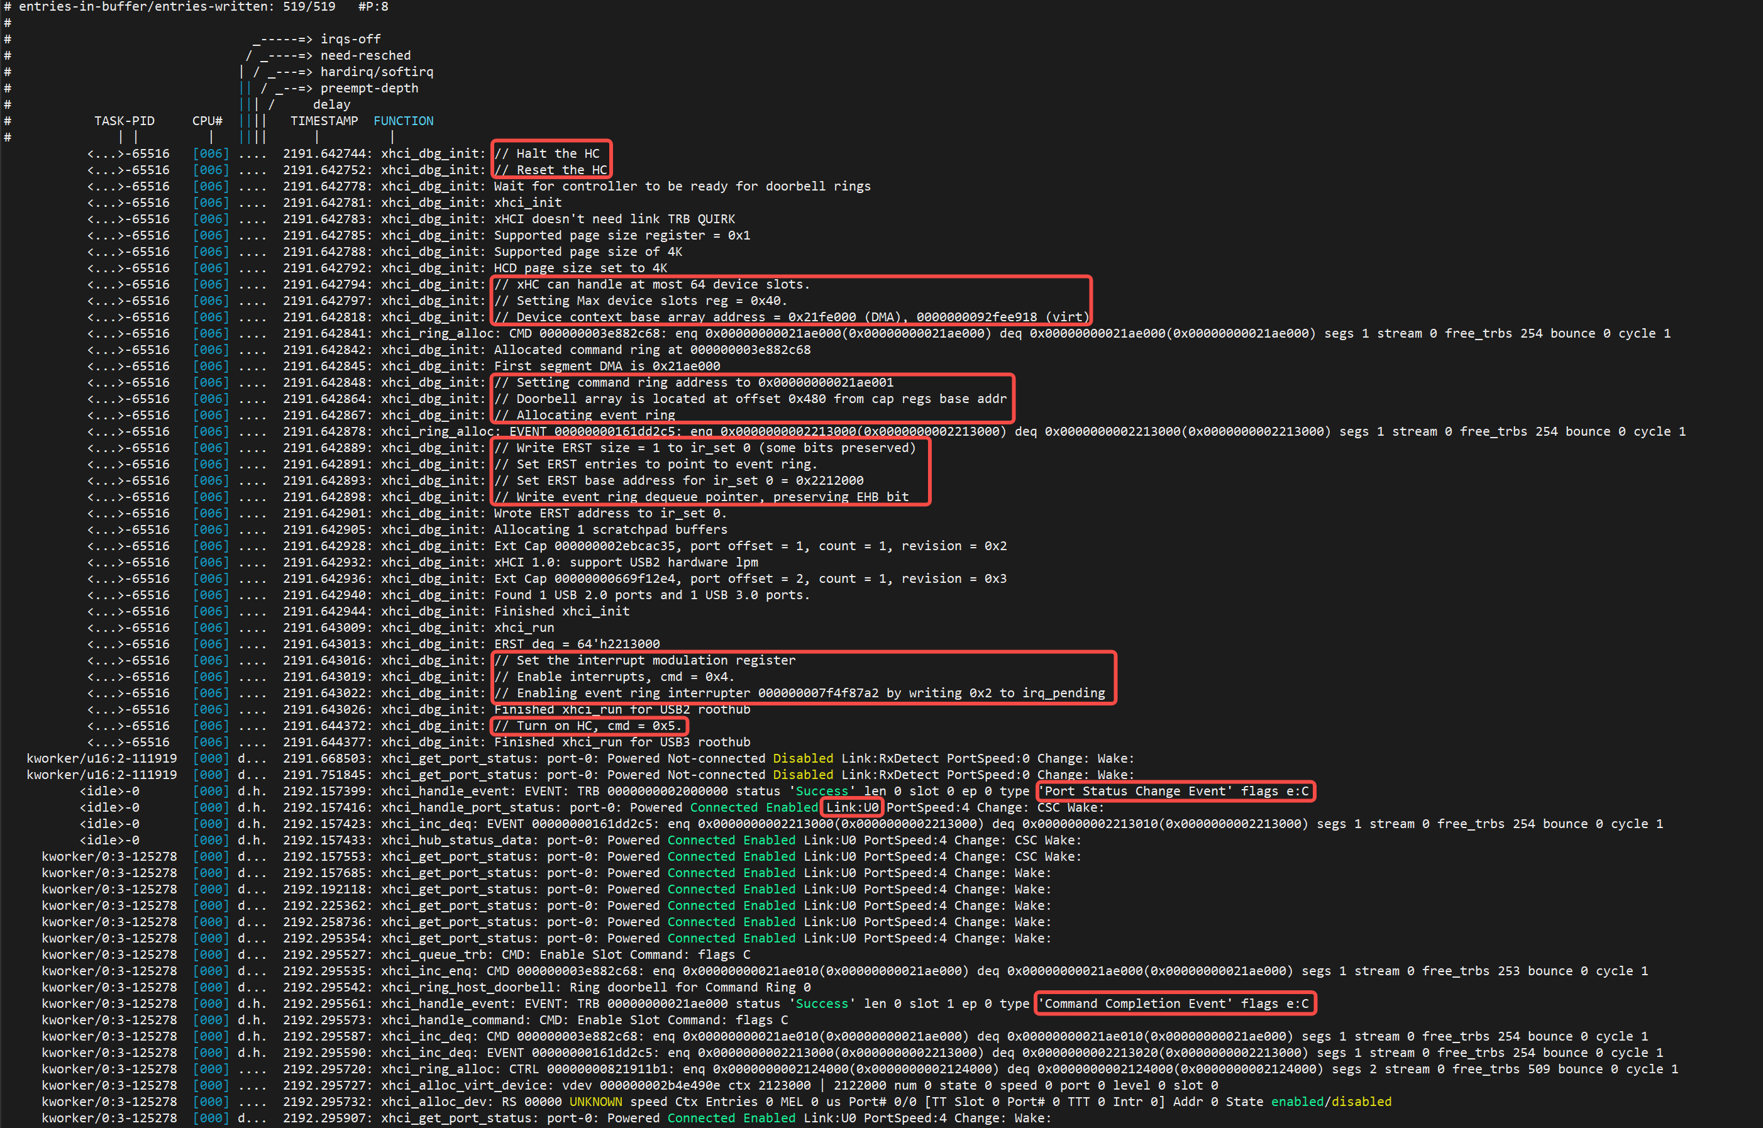Screen dimensions: 1763x1128
Task: Click 'First segment DMA is 0x21ae000' text
Action: click(x=607, y=366)
